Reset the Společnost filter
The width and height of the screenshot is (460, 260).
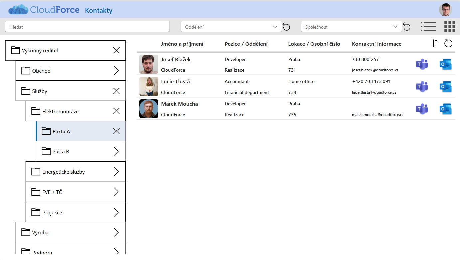[407, 27]
